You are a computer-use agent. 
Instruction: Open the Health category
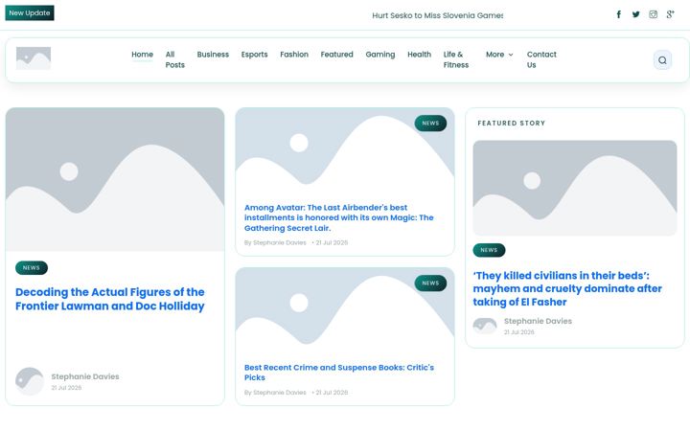point(419,55)
